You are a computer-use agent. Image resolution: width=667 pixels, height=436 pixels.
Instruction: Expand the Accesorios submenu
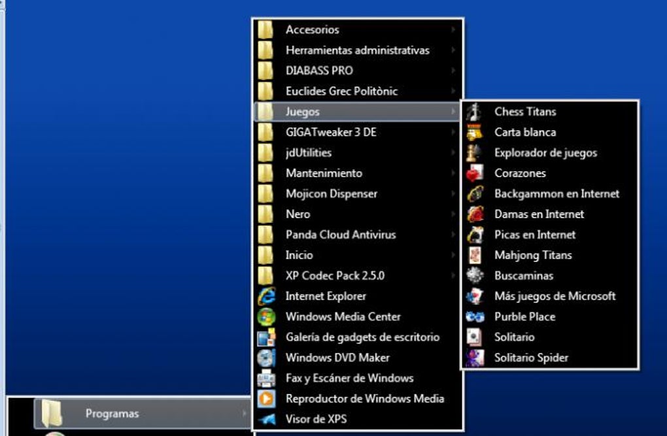312,29
